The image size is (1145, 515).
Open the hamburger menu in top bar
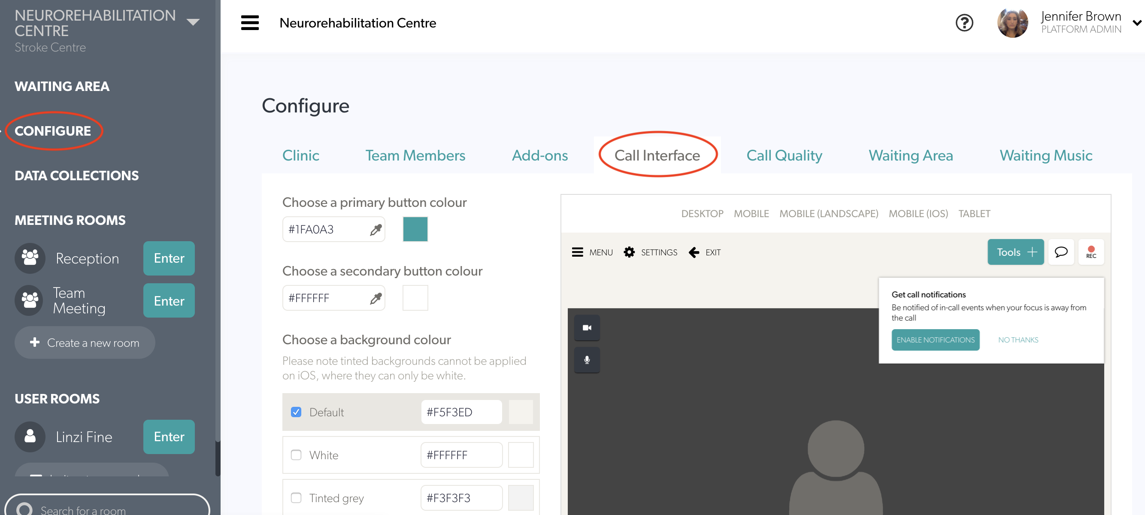point(250,23)
